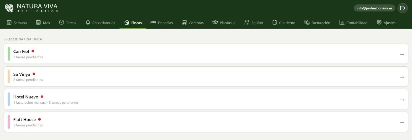The width and height of the screenshot is (412, 140).
Task: Open the Recordatorios tab label
Action: [104, 23]
